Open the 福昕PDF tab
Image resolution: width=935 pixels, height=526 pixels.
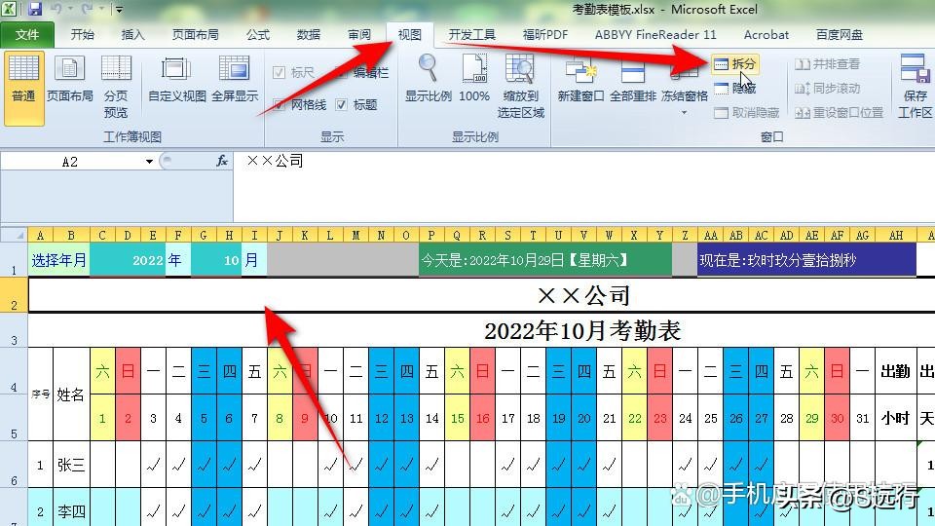(545, 35)
